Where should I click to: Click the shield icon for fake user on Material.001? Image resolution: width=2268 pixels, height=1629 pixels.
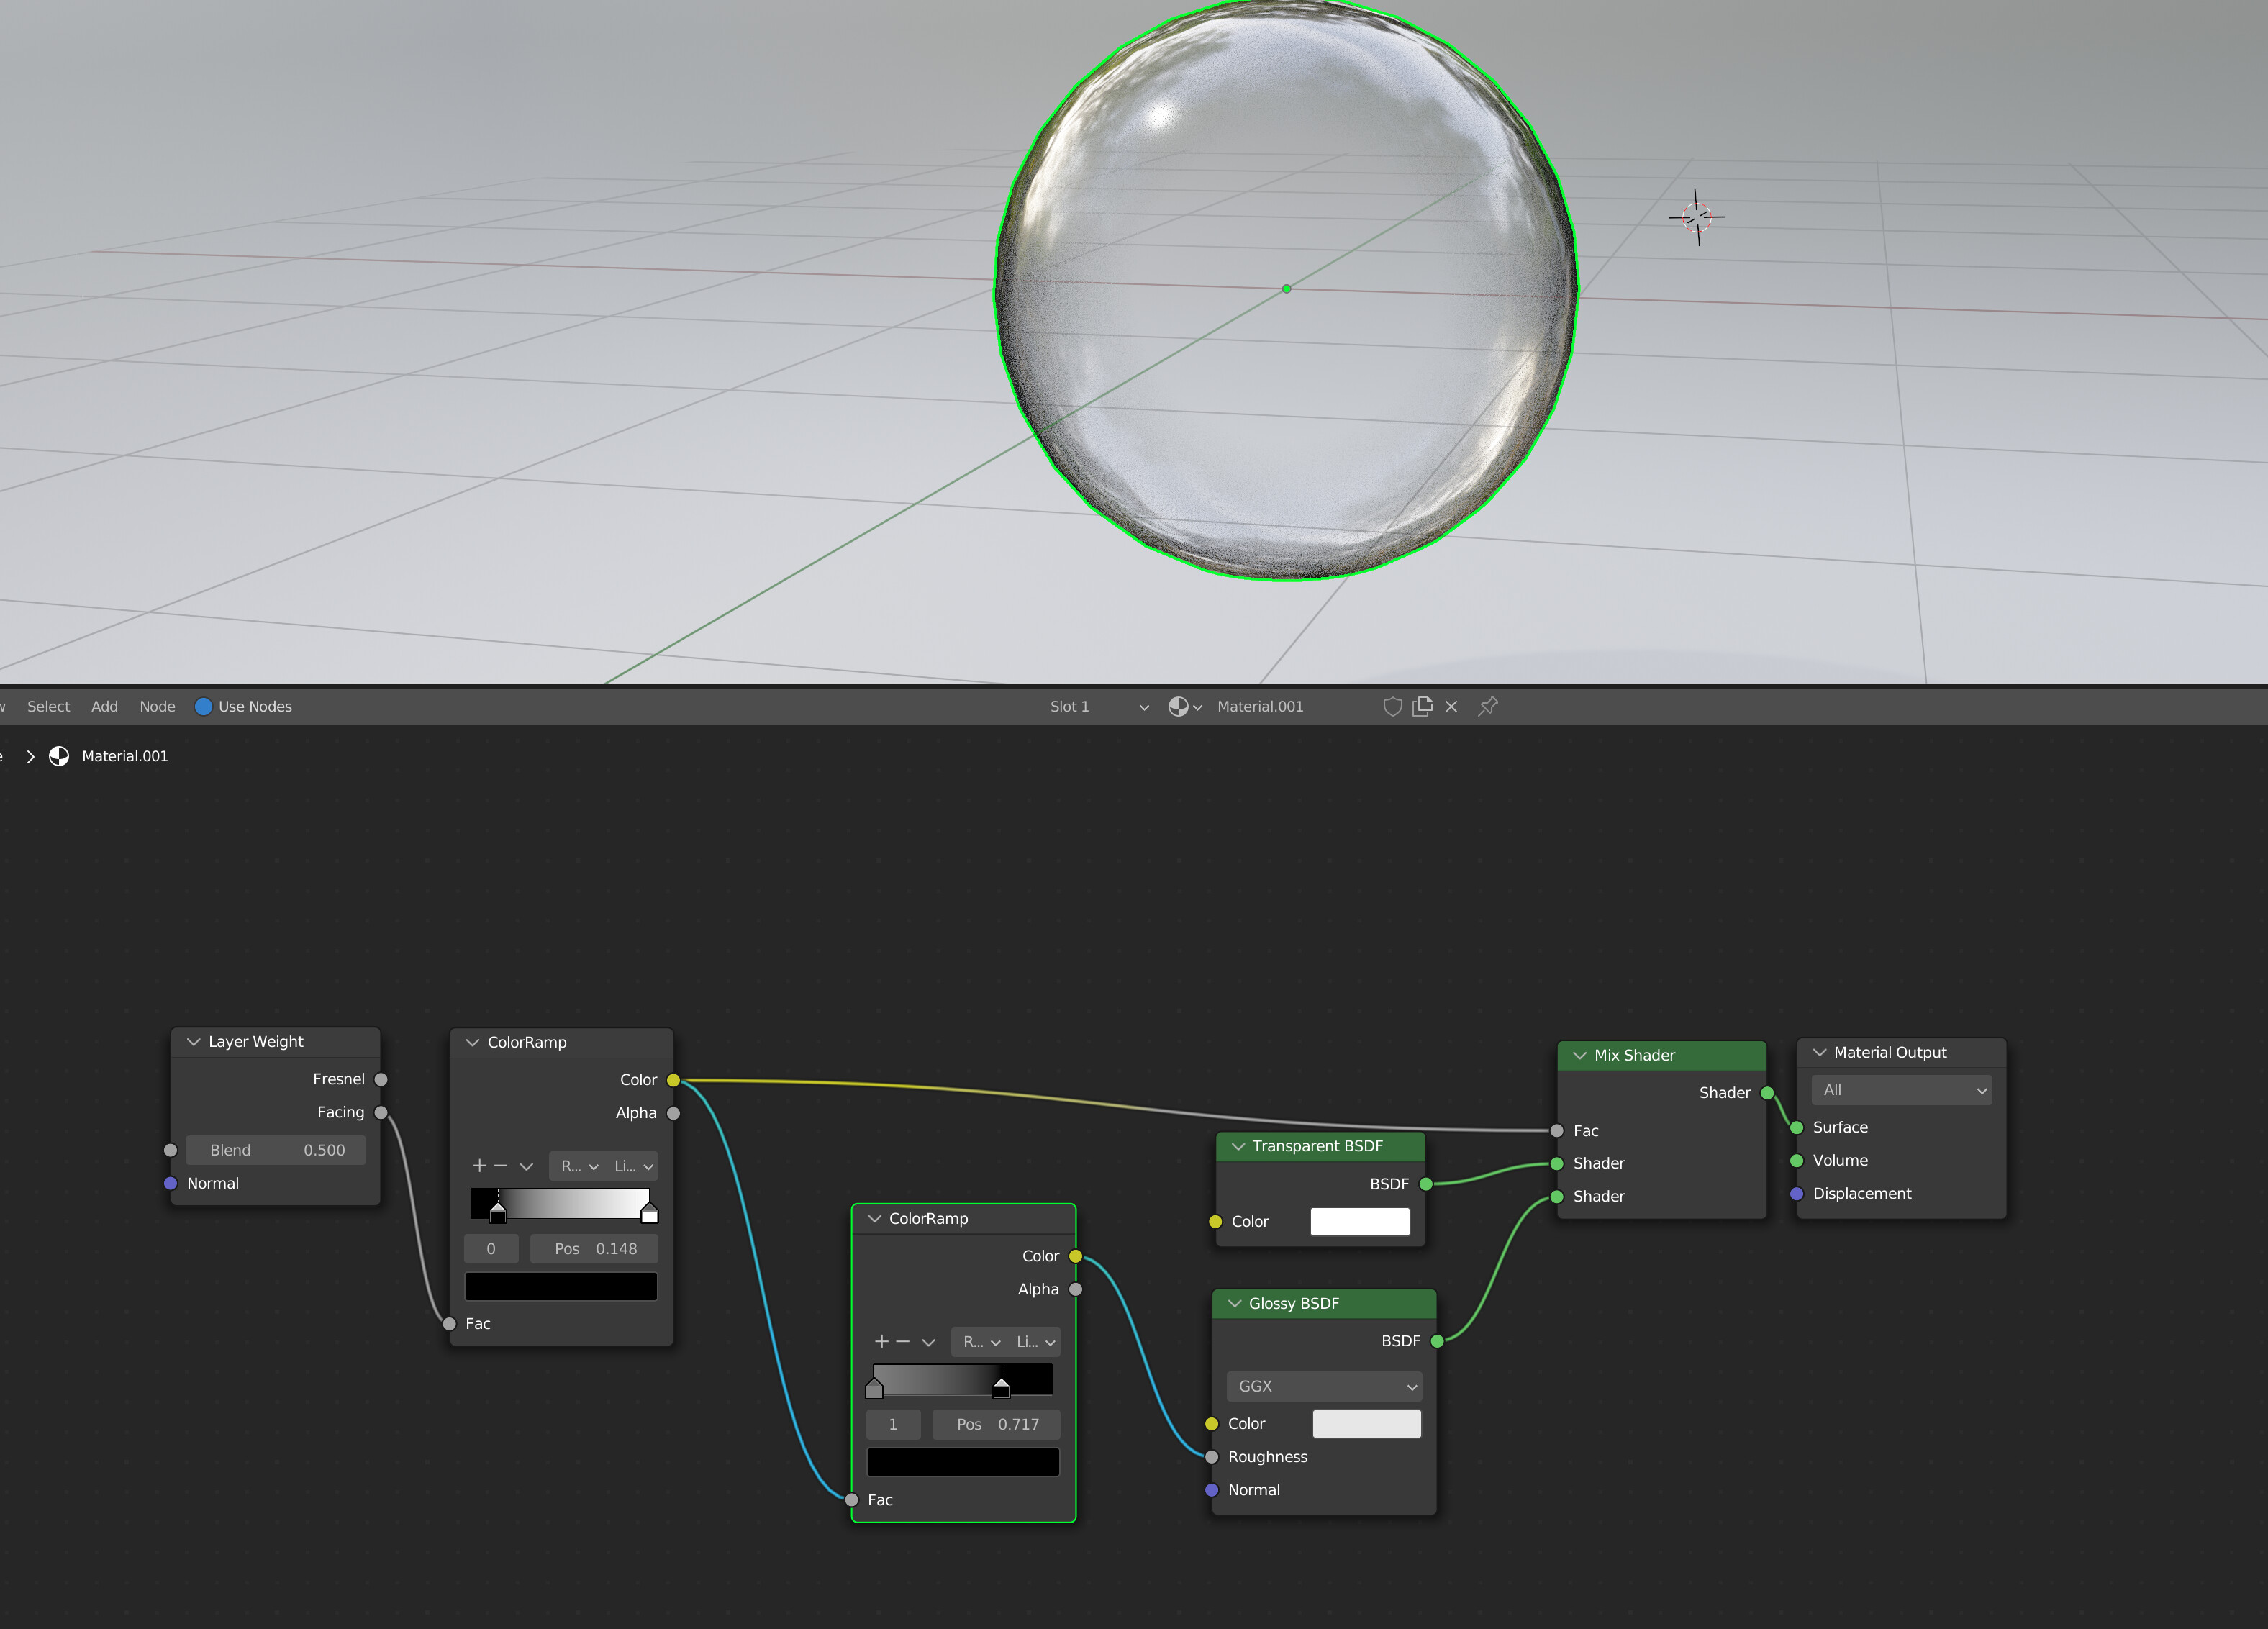1394,706
